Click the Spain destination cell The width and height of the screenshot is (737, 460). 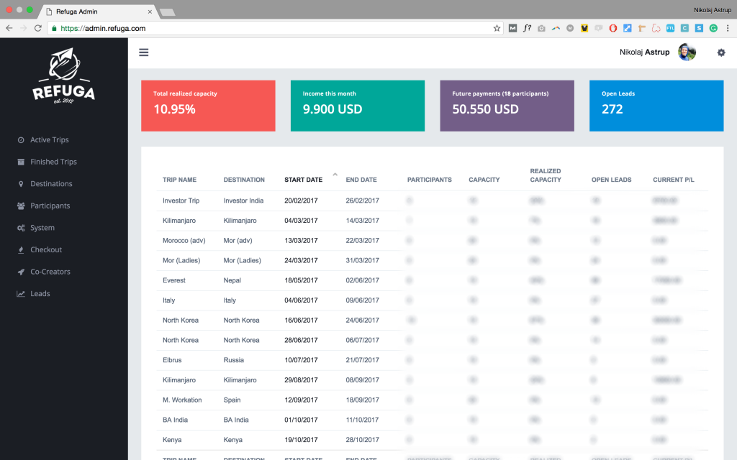point(232,400)
